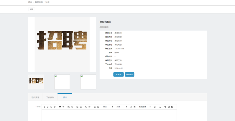This screenshot has width=235, height=121.
Task: Click the 工资说明8 value
Action: pyautogui.click(x=118, y=64)
